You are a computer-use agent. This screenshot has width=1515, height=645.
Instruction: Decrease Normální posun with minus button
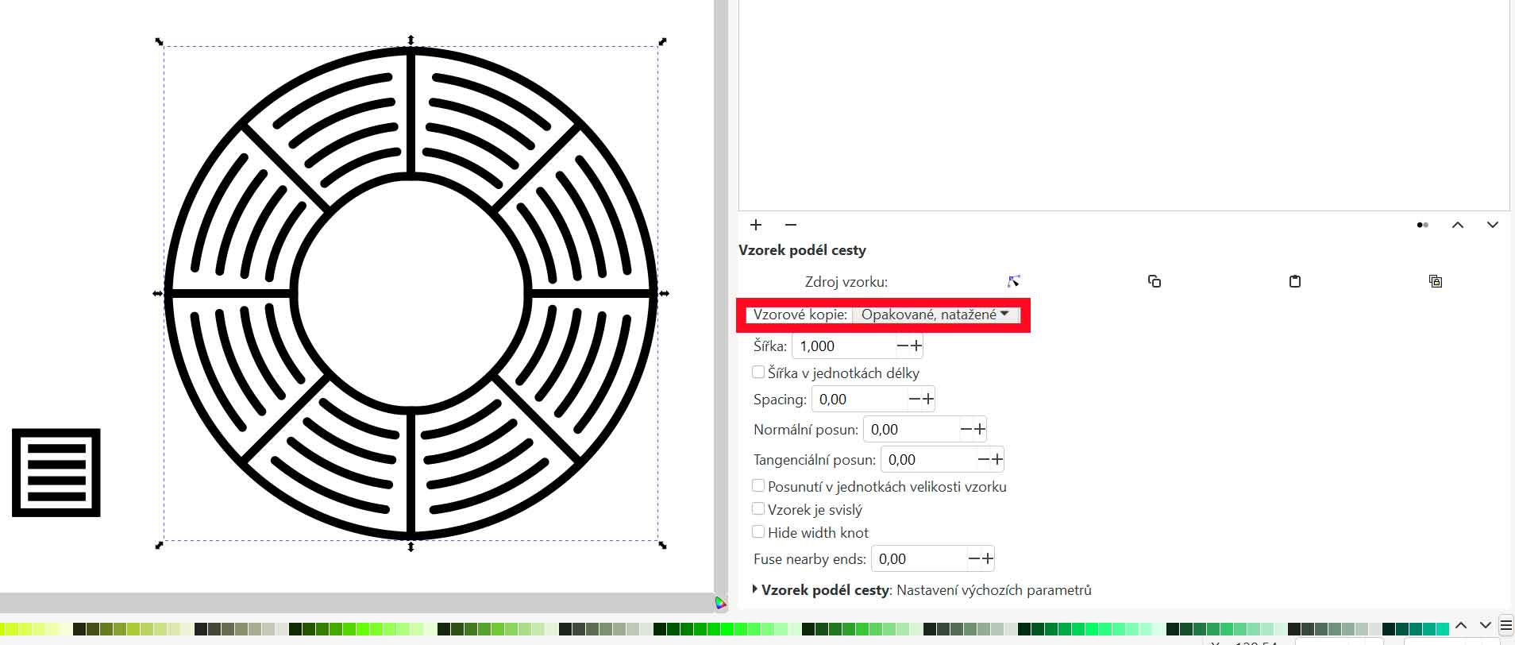pos(966,429)
